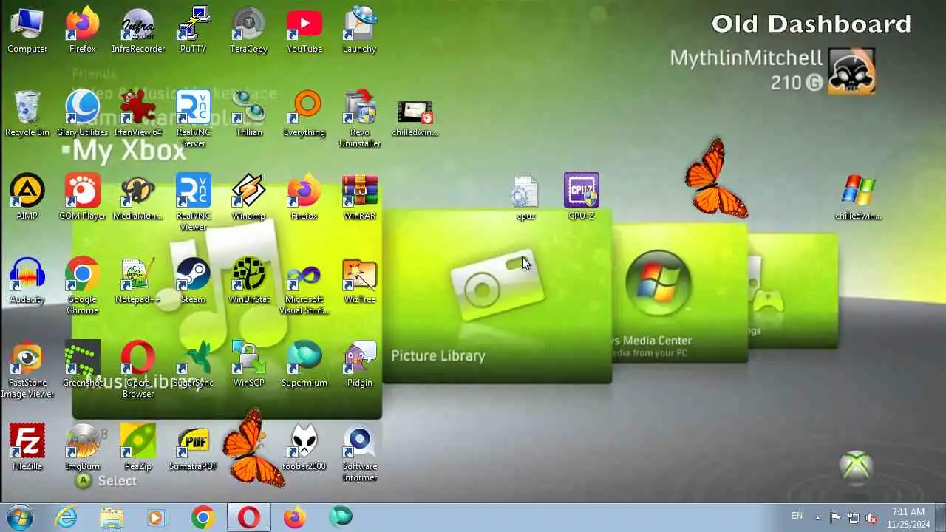Select the Revo Uninstaller icon

click(360, 120)
